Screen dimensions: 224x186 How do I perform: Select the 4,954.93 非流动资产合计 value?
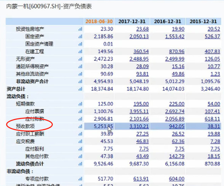click(103, 82)
